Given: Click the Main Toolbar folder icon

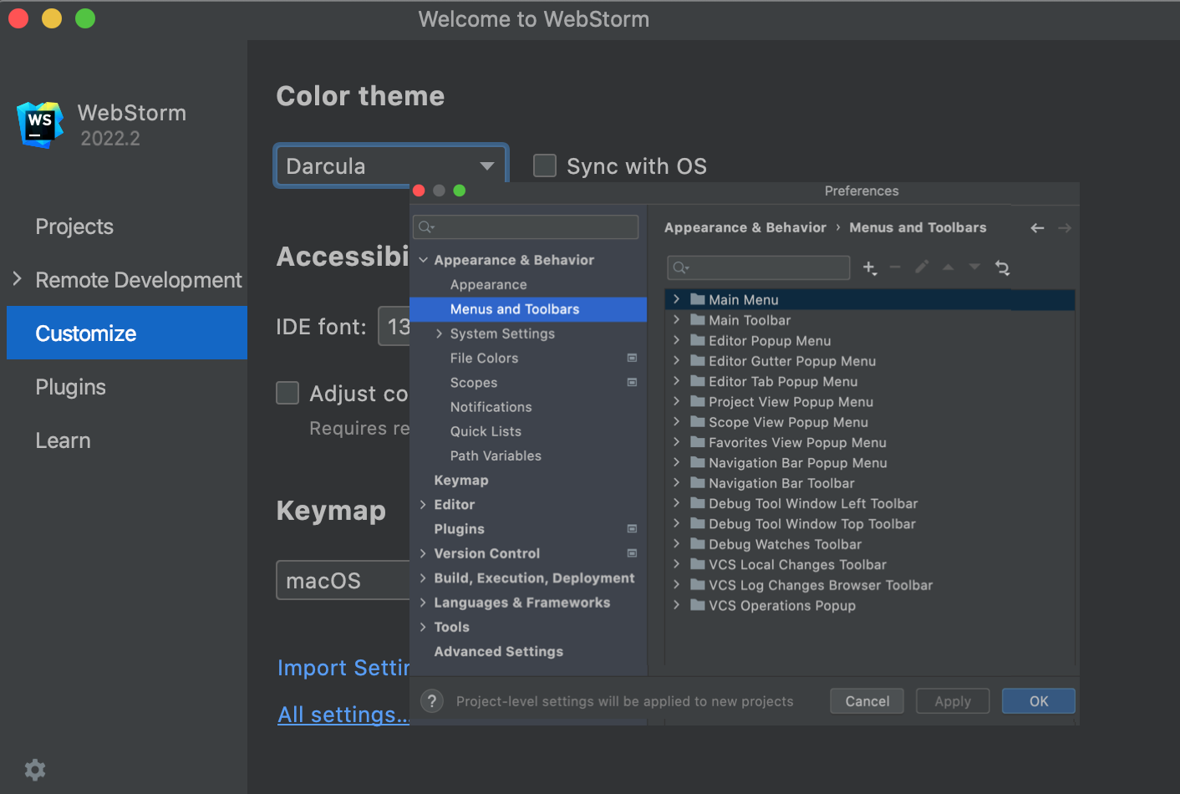Looking at the screenshot, I should [698, 319].
